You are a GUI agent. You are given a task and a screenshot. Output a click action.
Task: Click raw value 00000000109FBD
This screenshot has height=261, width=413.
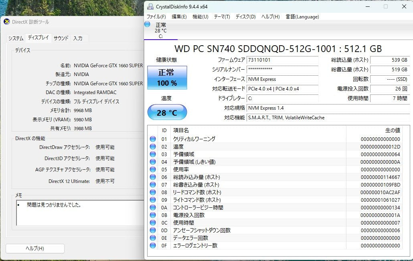coord(380,185)
